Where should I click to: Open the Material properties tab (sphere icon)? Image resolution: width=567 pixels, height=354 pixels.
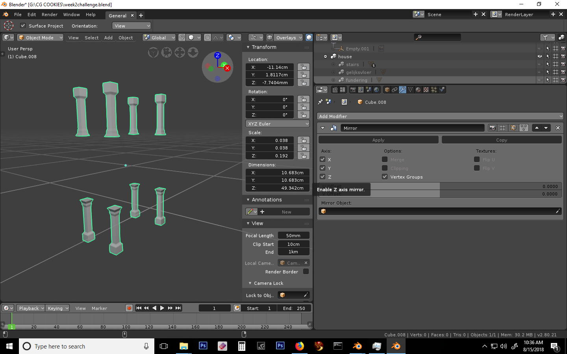point(418,90)
